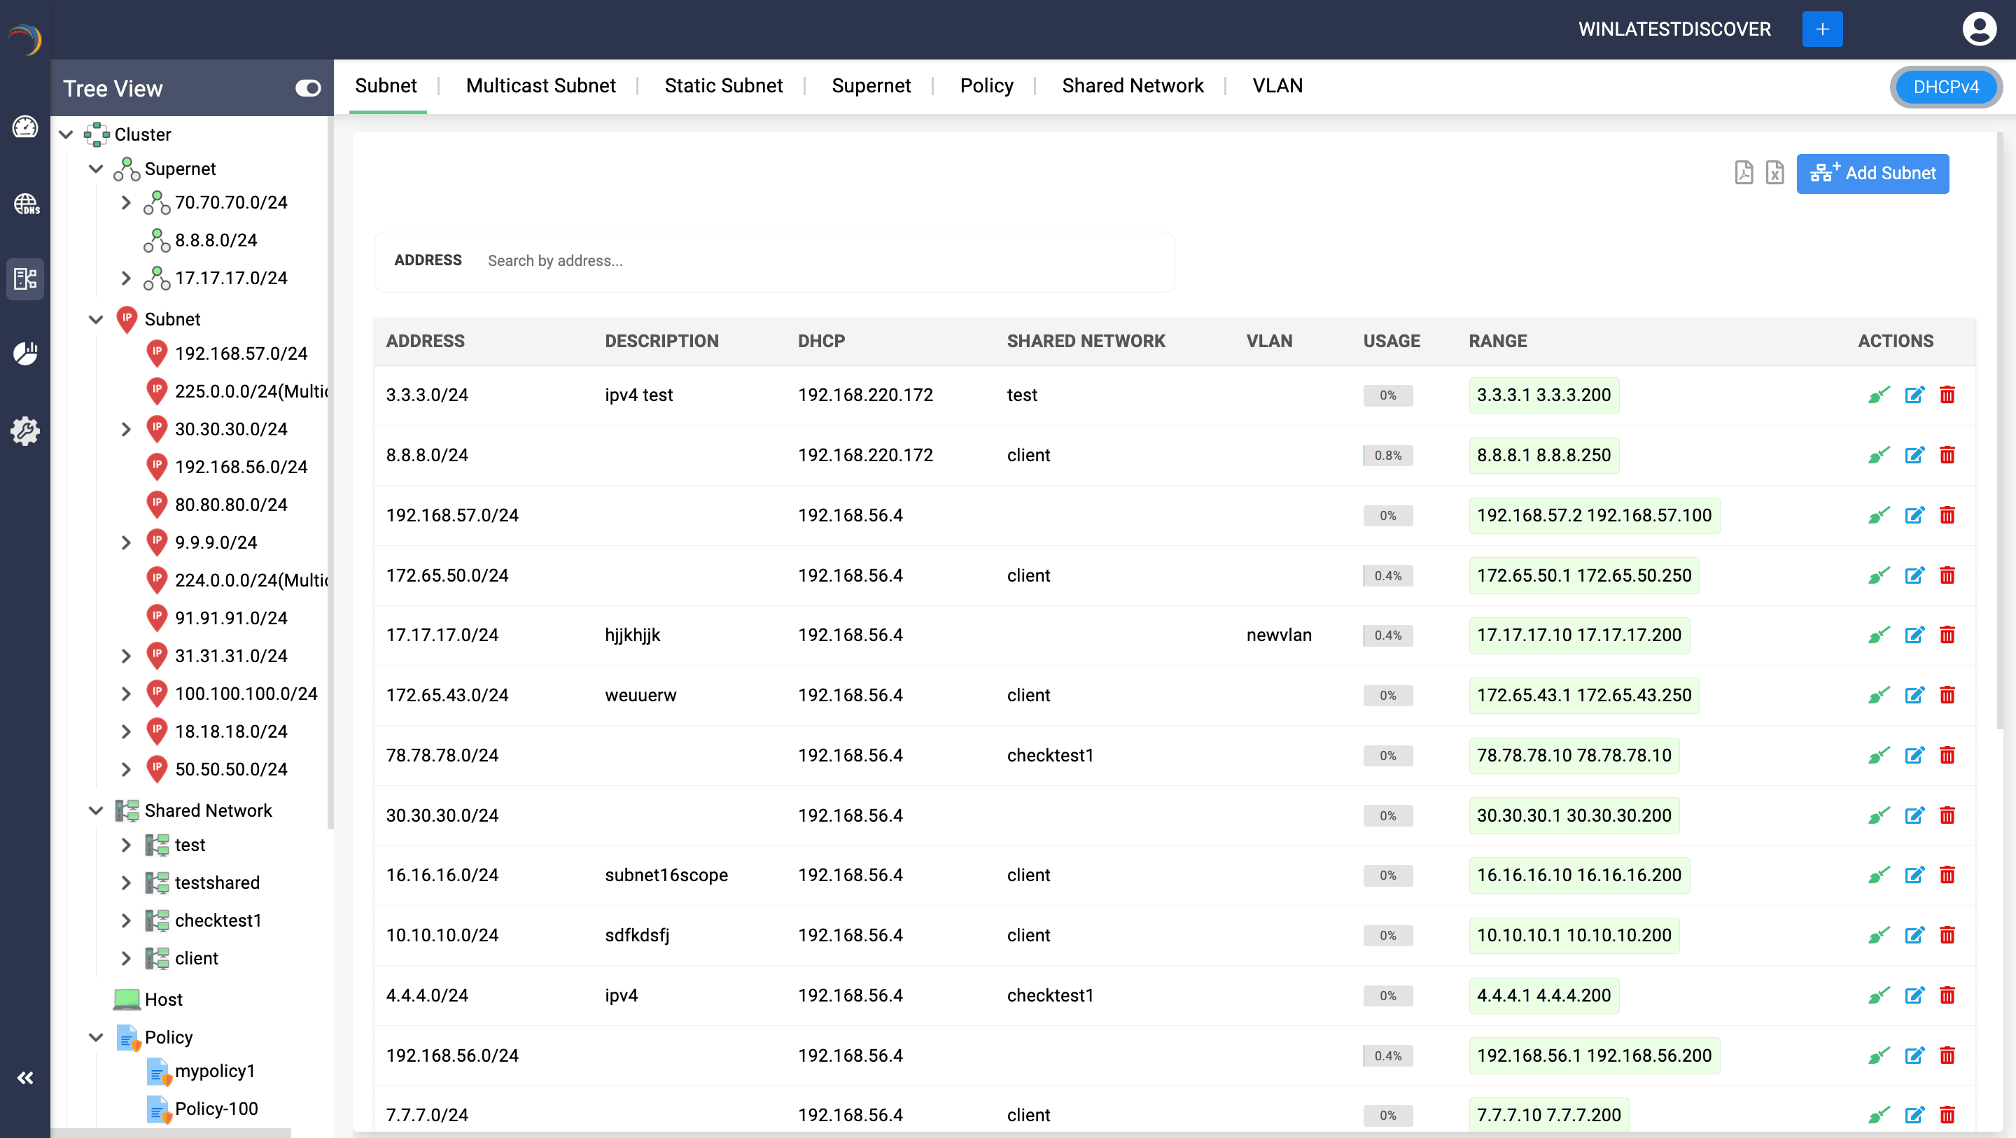2016x1138 pixels.
Task: Switch the DHCPv4 mode toggle
Action: point(1945,87)
